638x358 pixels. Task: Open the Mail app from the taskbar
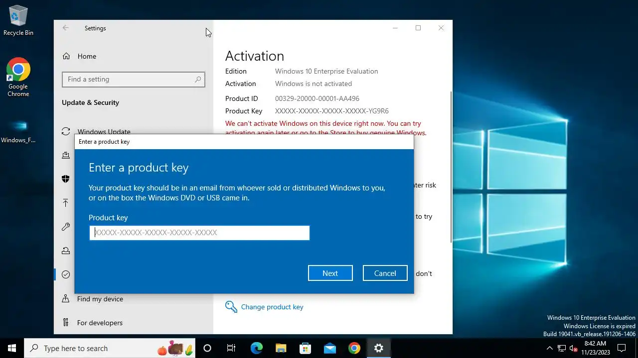pyautogui.click(x=329, y=348)
